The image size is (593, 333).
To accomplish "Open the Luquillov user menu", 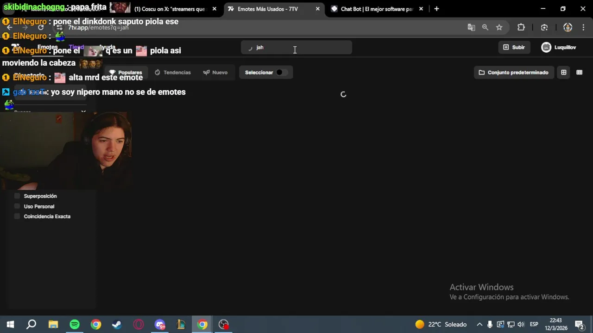I will [x=559, y=47].
